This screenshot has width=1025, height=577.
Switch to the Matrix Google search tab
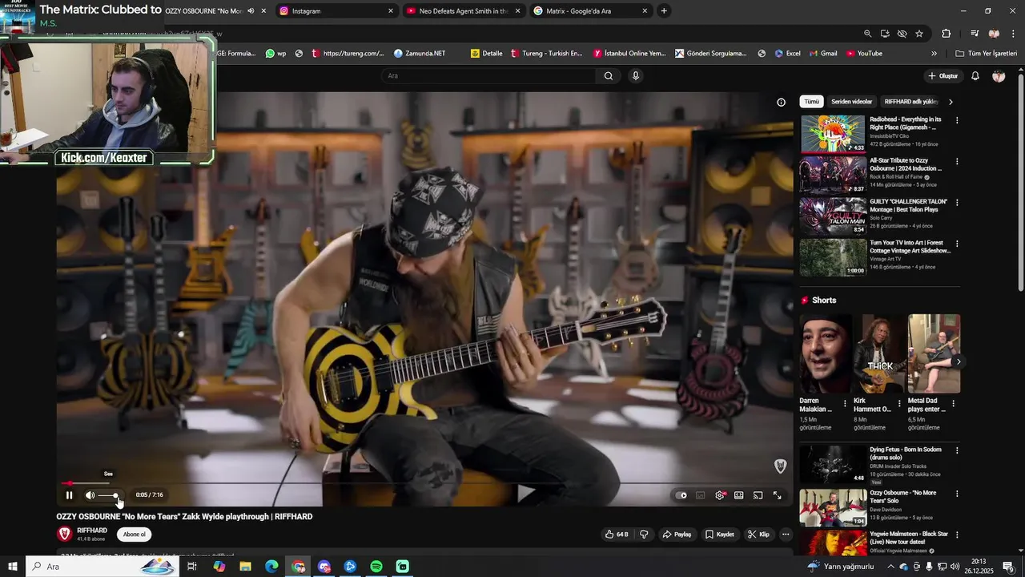(591, 11)
